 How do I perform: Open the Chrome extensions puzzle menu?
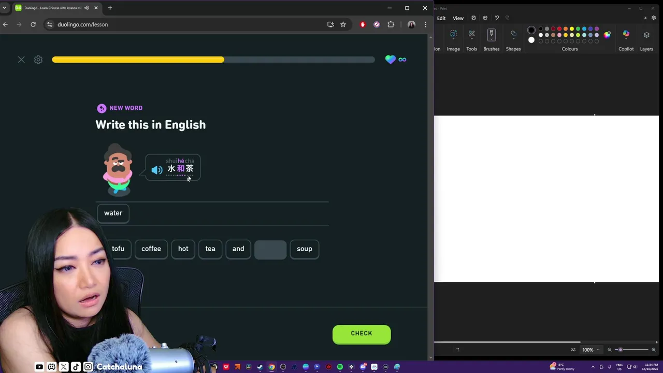tap(391, 24)
